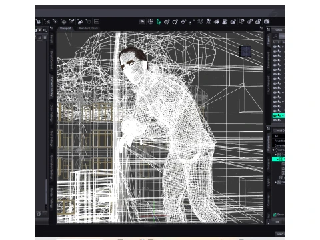Open the Scene pane options menu icon
This screenshot has width=320, height=240.
(269, 29)
